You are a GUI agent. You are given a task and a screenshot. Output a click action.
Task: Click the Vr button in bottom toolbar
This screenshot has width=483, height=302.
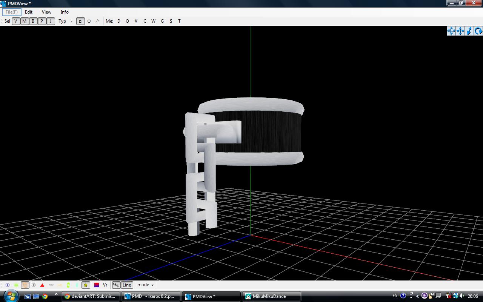tap(105, 285)
